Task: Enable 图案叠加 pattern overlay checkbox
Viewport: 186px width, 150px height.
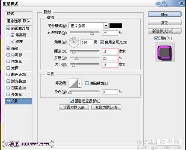Action: pyautogui.click(x=8, y=88)
